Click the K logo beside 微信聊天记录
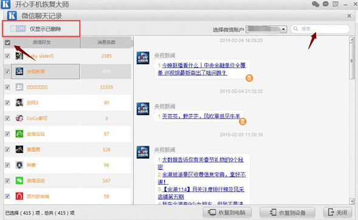 (x=12, y=16)
